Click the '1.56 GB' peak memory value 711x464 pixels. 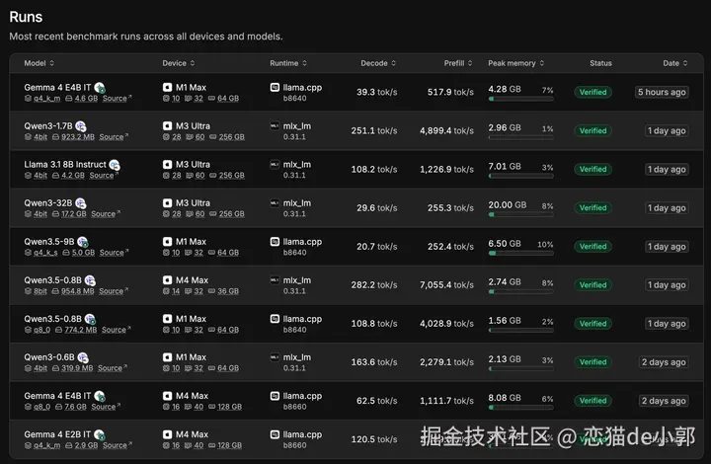click(x=505, y=321)
